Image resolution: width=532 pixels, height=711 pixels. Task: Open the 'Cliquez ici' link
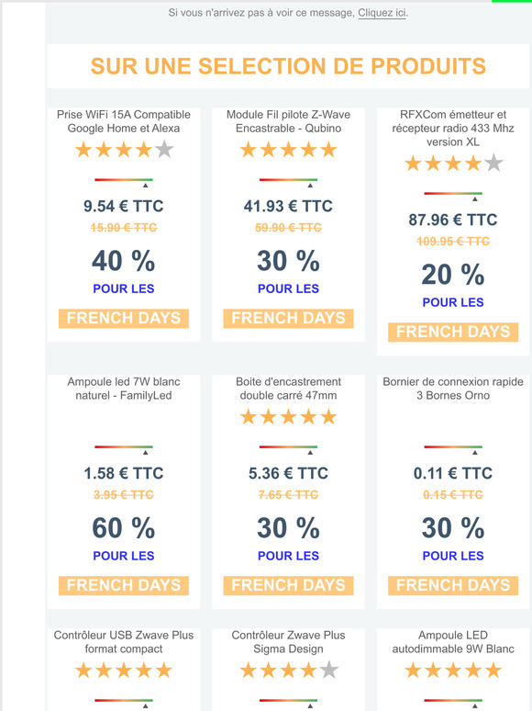click(x=382, y=13)
